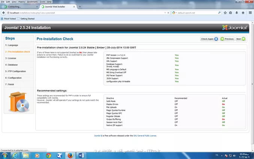Click the Previous button
The height and width of the screenshot is (159, 254).
click(227, 39)
